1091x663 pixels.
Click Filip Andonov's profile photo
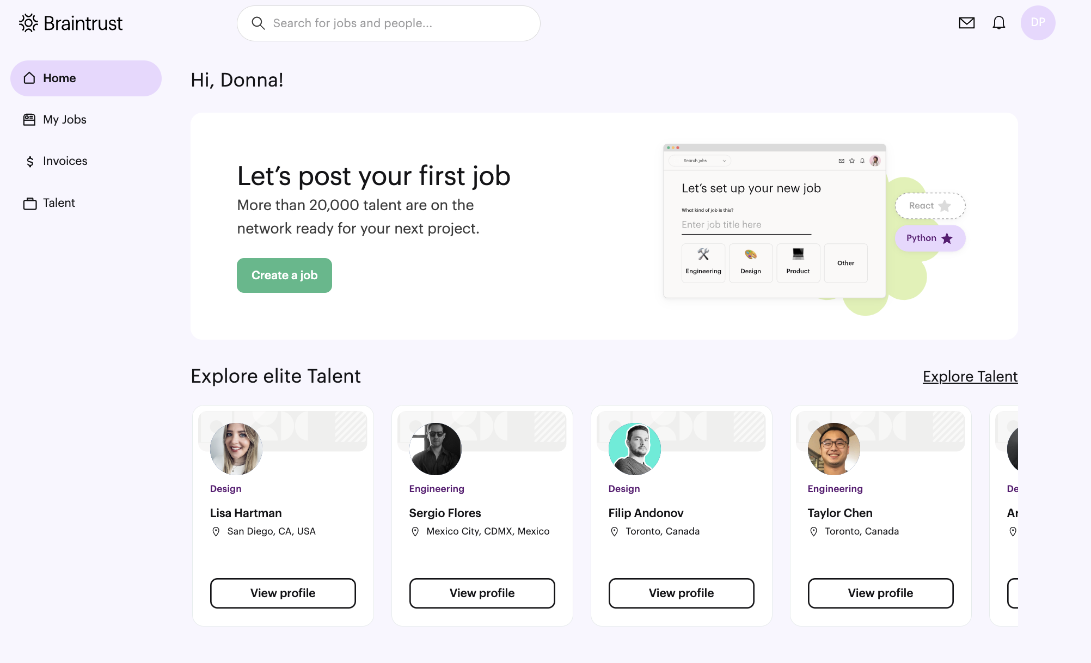(635, 449)
